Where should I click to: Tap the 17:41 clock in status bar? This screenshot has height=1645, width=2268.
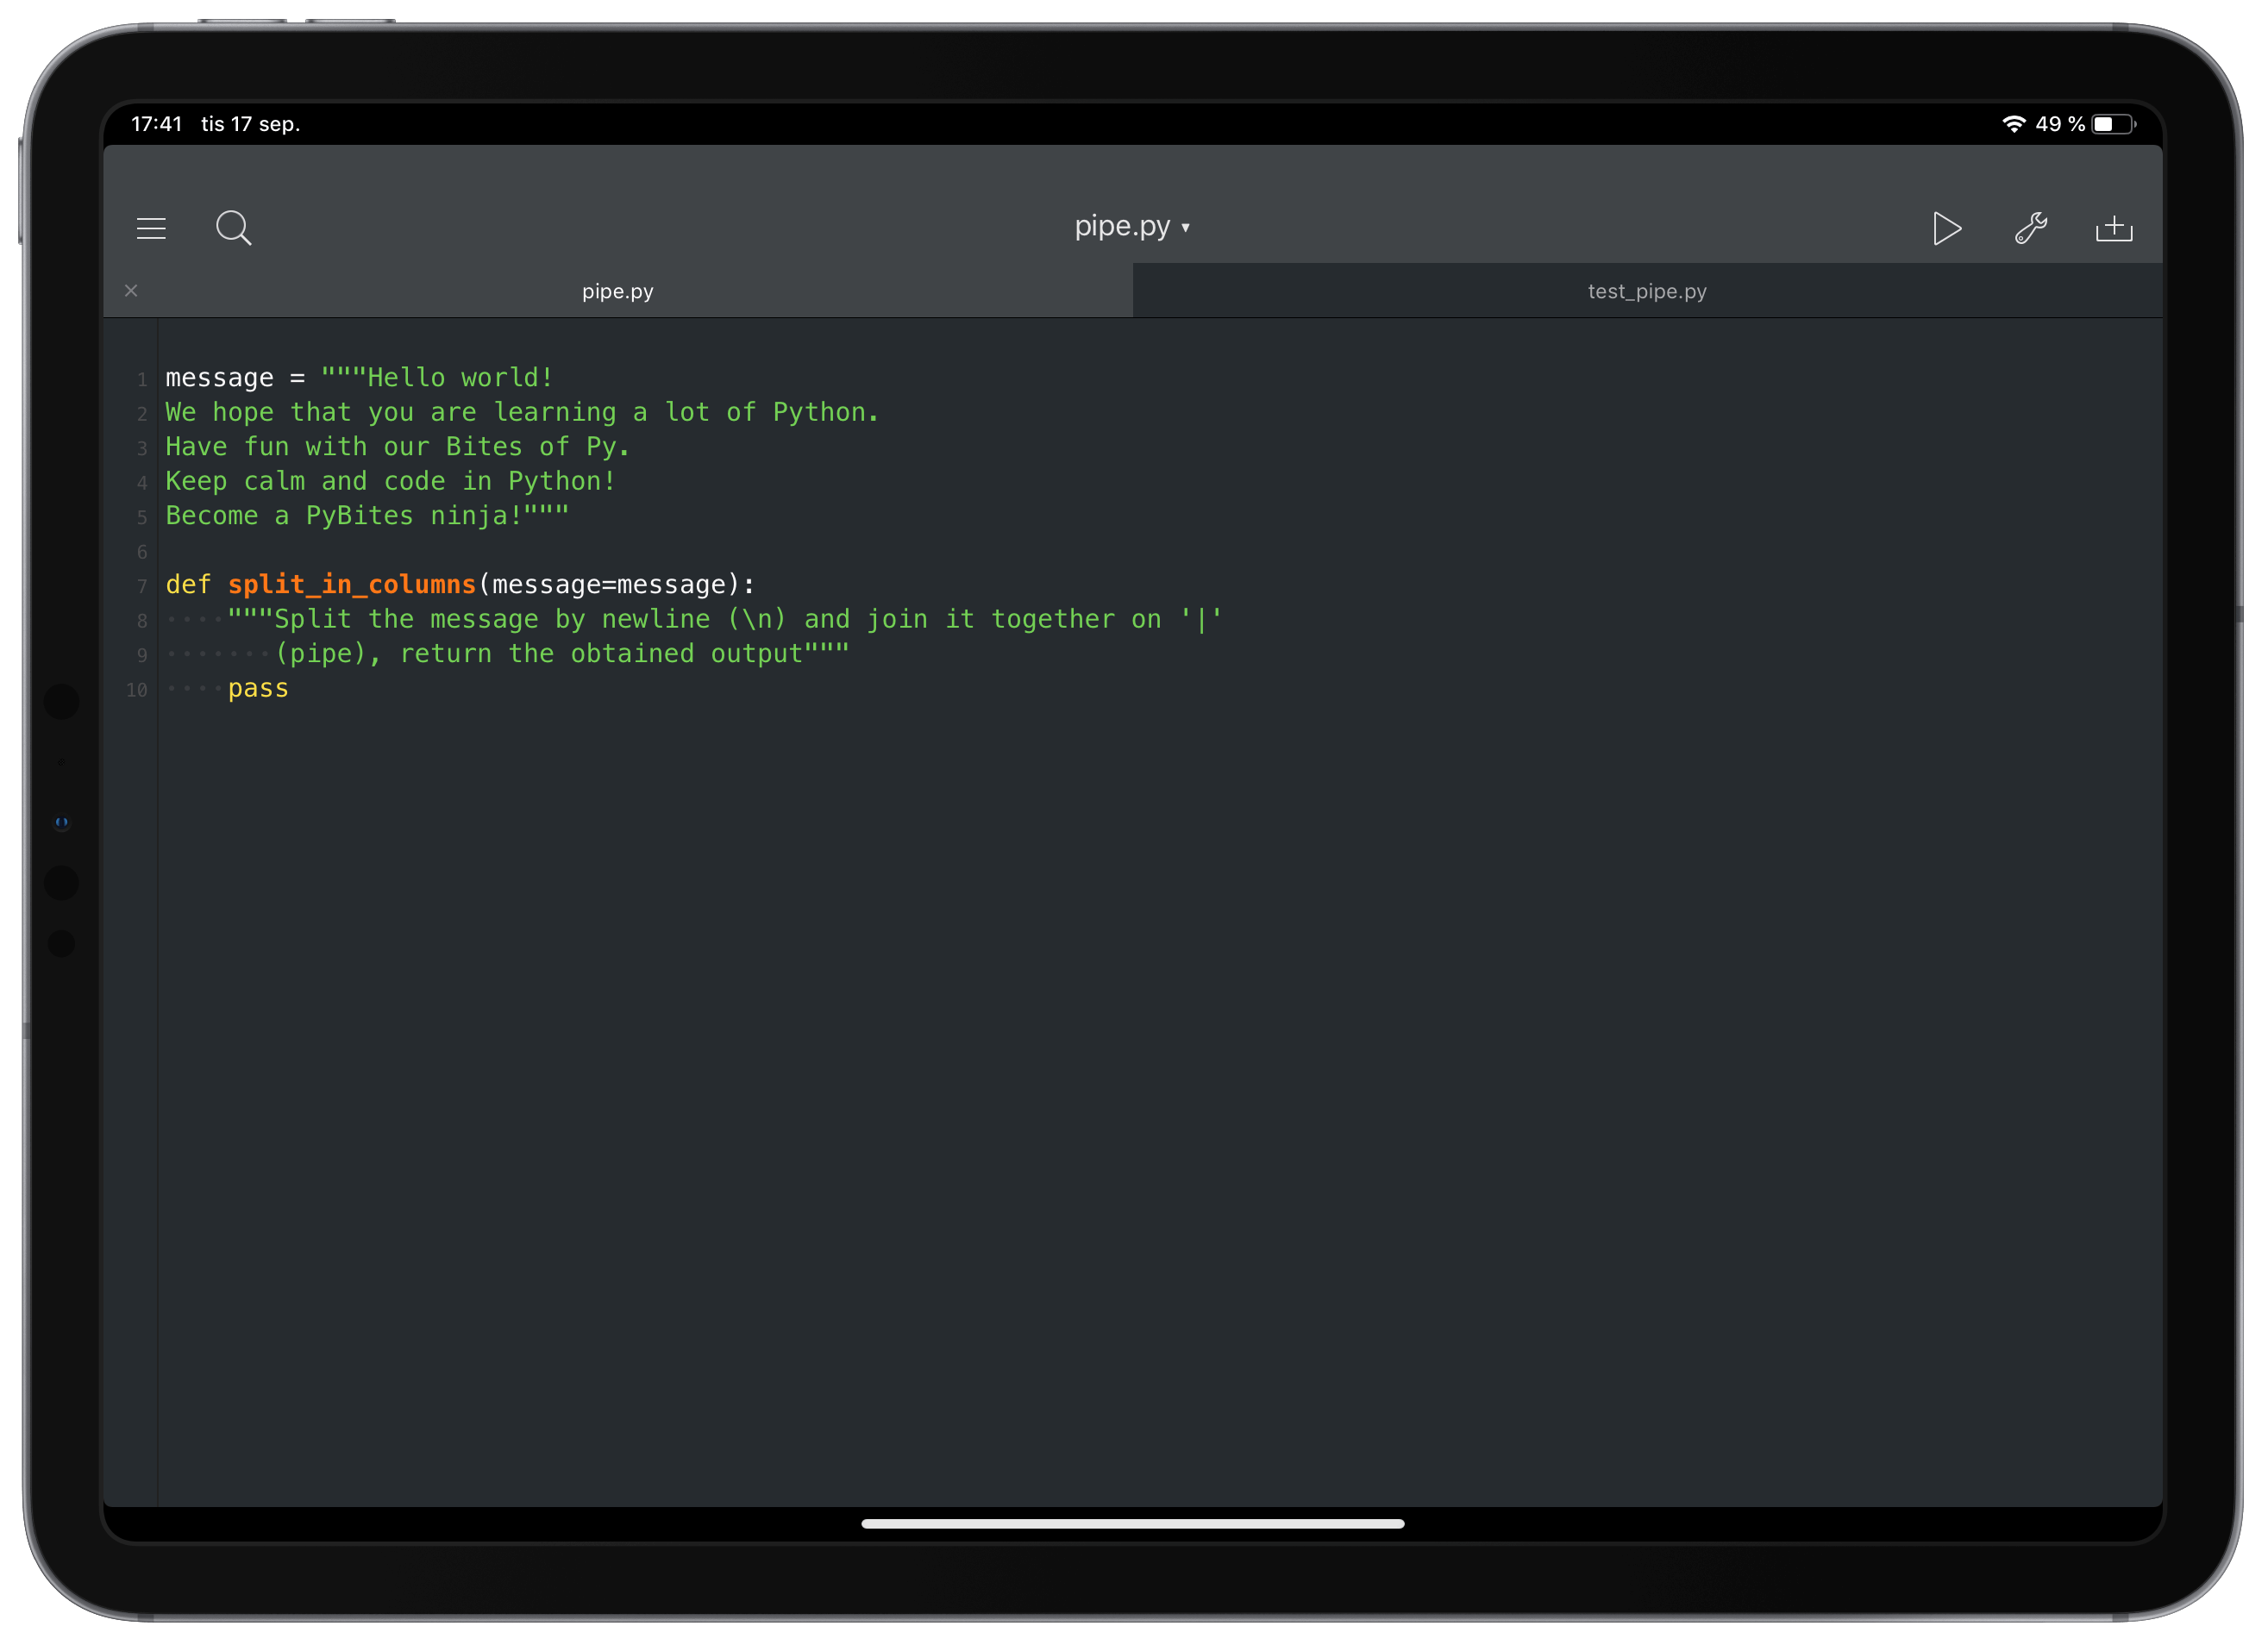click(156, 124)
